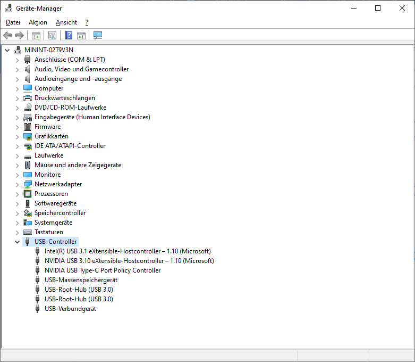The image size is (415, 362).
Task: Select the Firmware label
Action: pyautogui.click(x=48, y=127)
